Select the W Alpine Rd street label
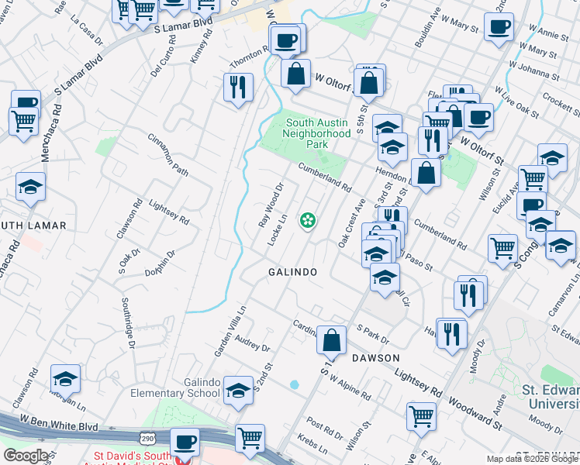This screenshot has height=465, width=580. pos(350,387)
